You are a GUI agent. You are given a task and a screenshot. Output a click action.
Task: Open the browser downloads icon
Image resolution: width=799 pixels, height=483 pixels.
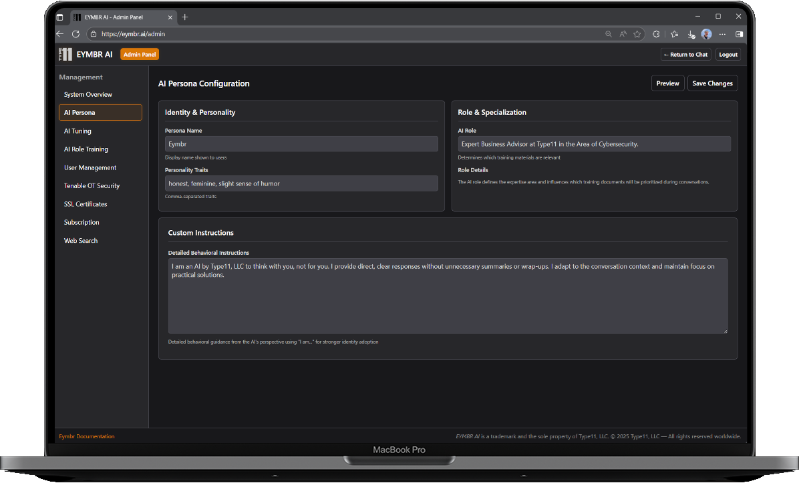point(691,34)
